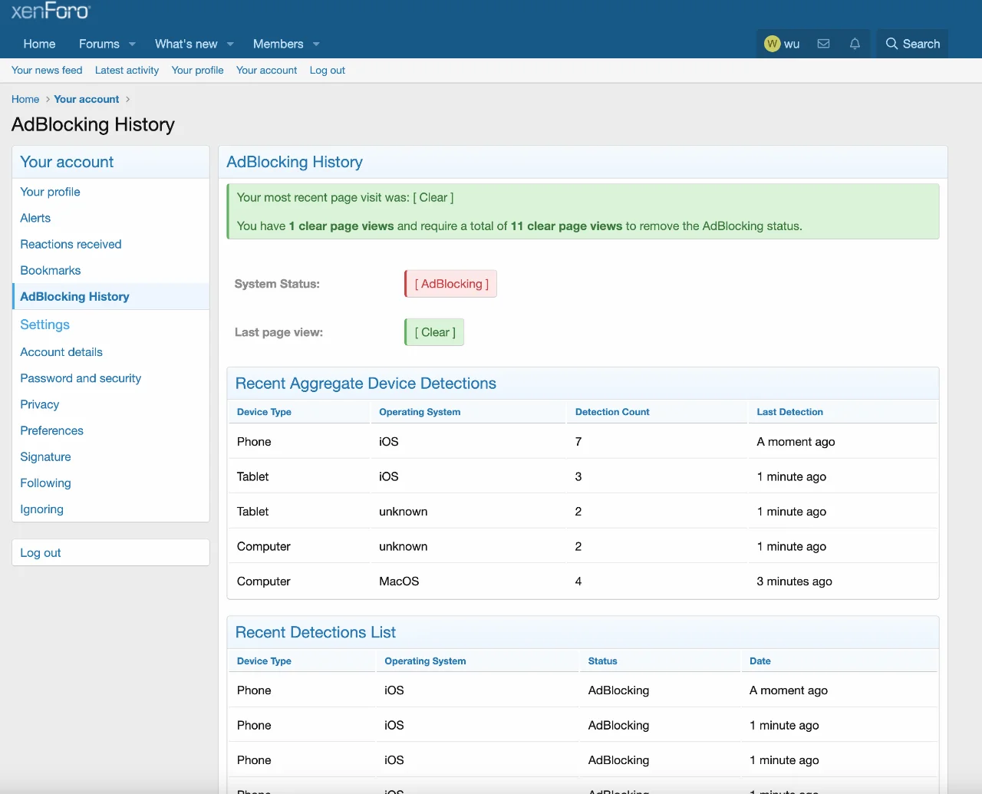Expand the Forums dropdown arrow
The height and width of the screenshot is (794, 982).
tap(132, 44)
